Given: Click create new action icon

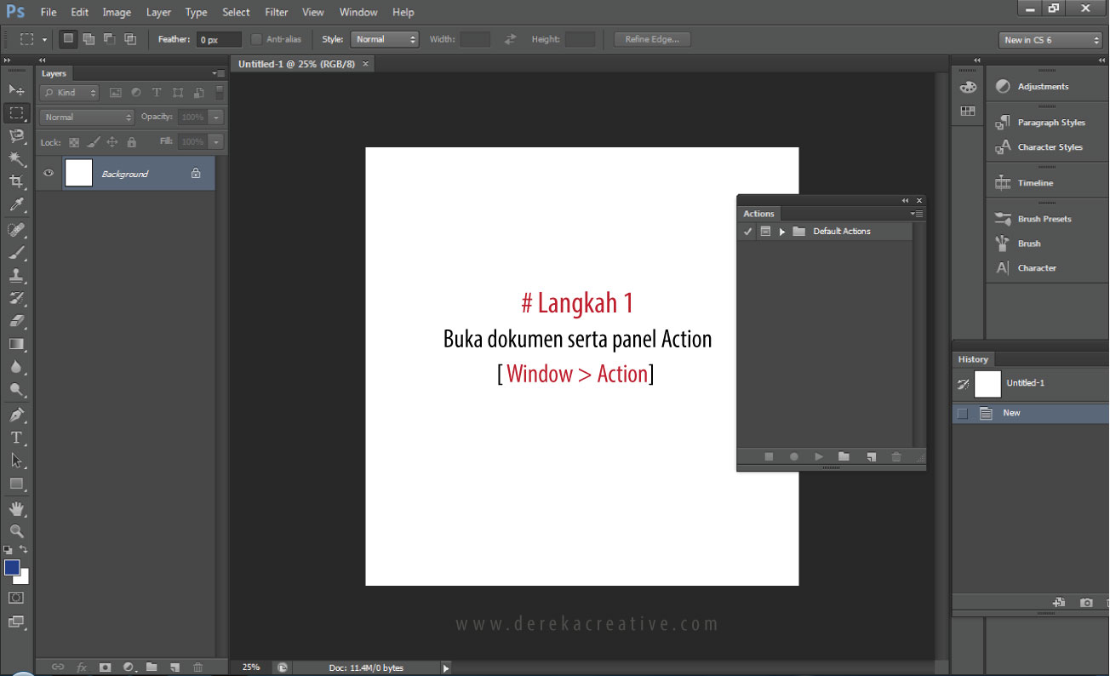Looking at the screenshot, I should coord(871,457).
